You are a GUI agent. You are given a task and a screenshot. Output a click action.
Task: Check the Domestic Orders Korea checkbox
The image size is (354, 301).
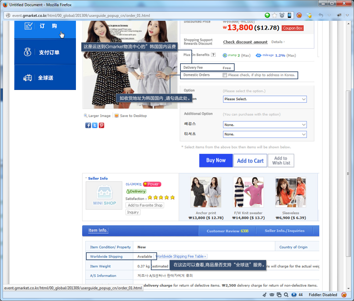225,75
